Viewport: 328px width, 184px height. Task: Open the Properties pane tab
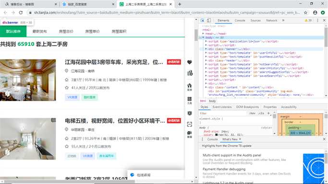click(x=270, y=107)
